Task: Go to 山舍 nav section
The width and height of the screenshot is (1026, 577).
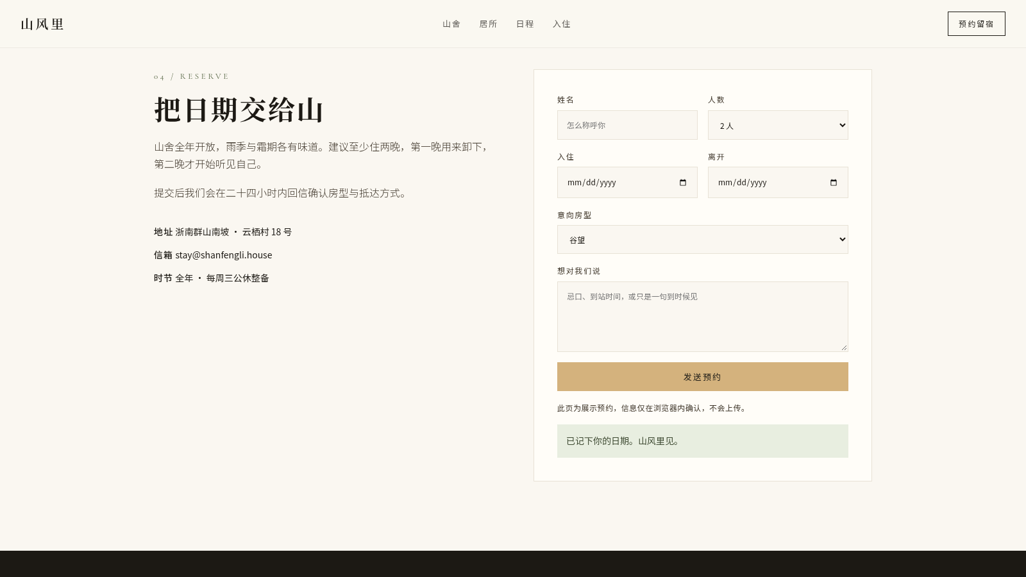Action: click(x=451, y=24)
